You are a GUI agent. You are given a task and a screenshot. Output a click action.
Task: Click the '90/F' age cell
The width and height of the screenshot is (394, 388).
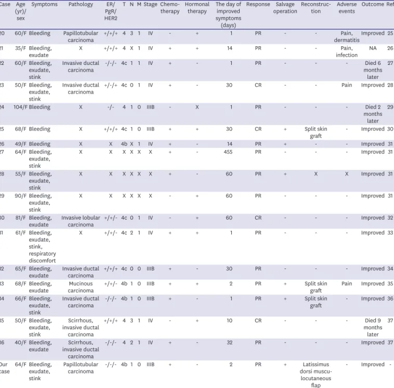tap(21, 196)
